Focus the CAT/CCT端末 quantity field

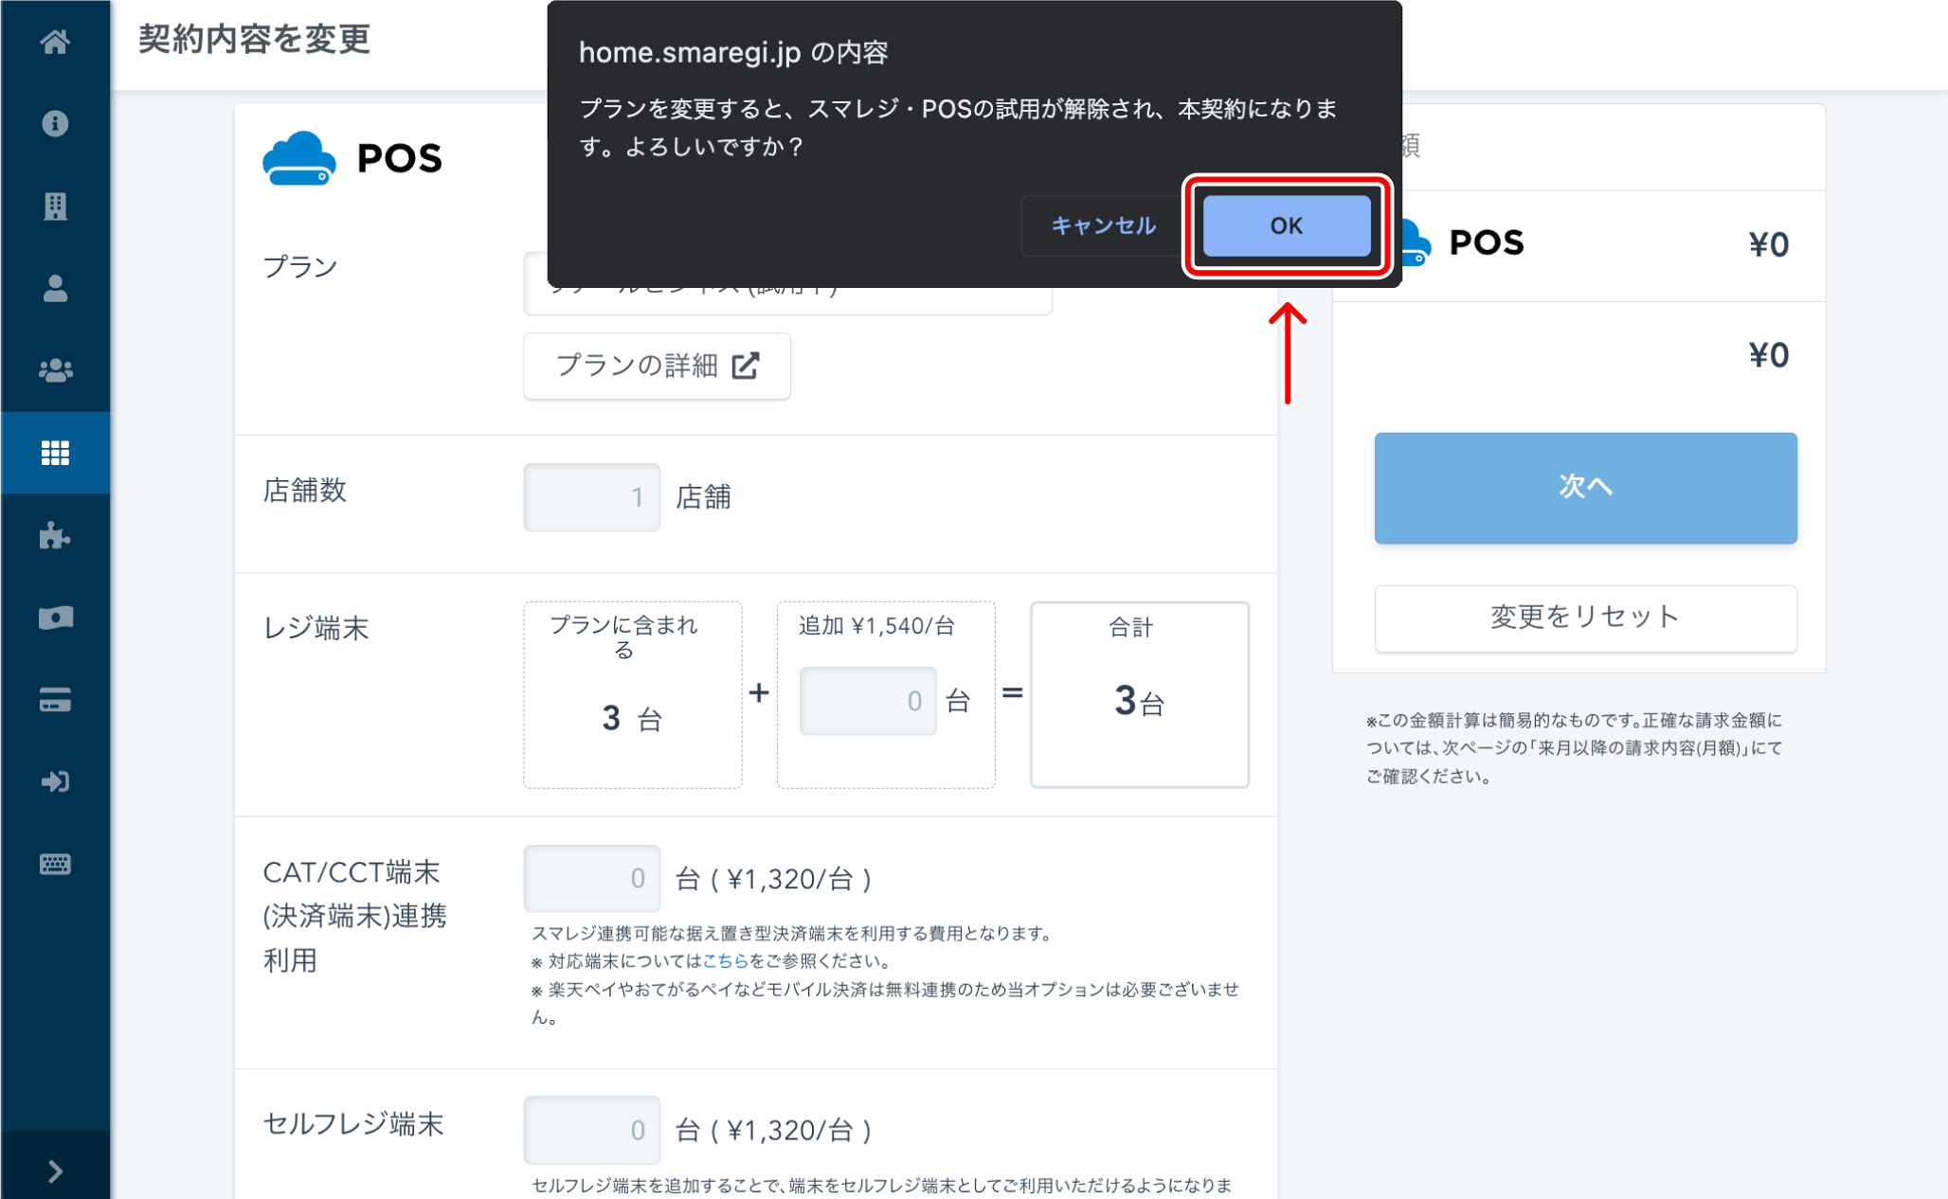coord(591,879)
